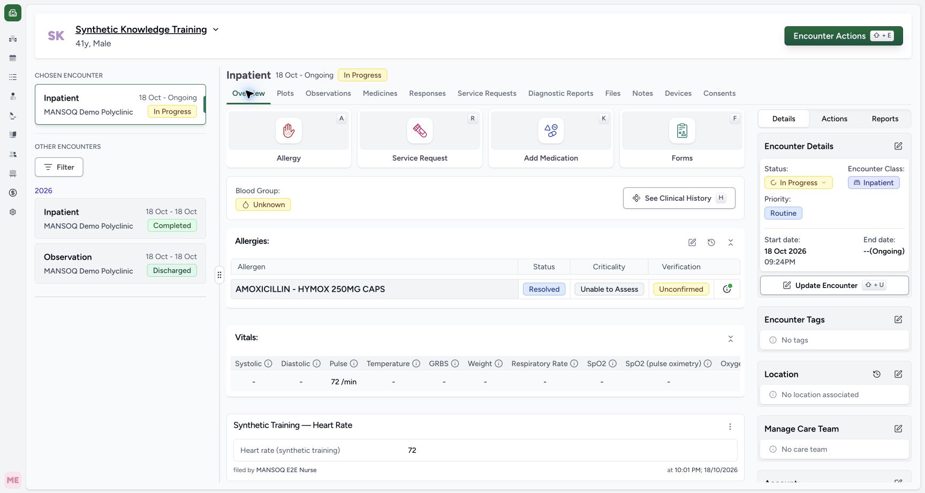The width and height of the screenshot is (925, 493).
Task: Open Location history icon
Action: [877, 374]
